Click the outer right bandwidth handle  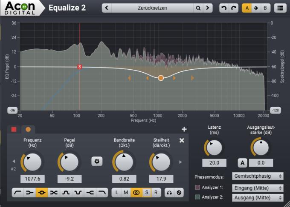point(192,78)
